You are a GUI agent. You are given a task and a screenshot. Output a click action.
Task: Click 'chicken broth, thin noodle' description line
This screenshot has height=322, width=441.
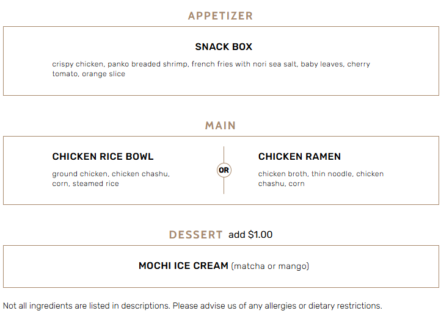pyautogui.click(x=321, y=174)
